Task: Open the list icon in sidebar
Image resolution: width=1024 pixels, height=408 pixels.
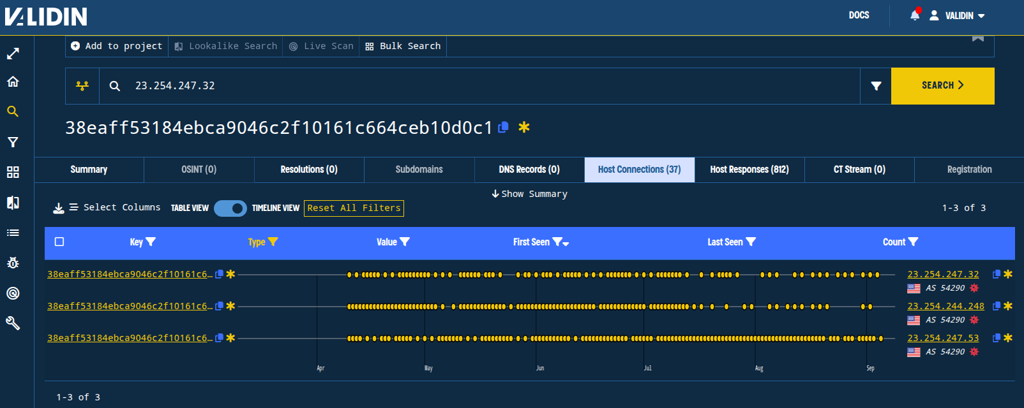Action: click(x=13, y=233)
